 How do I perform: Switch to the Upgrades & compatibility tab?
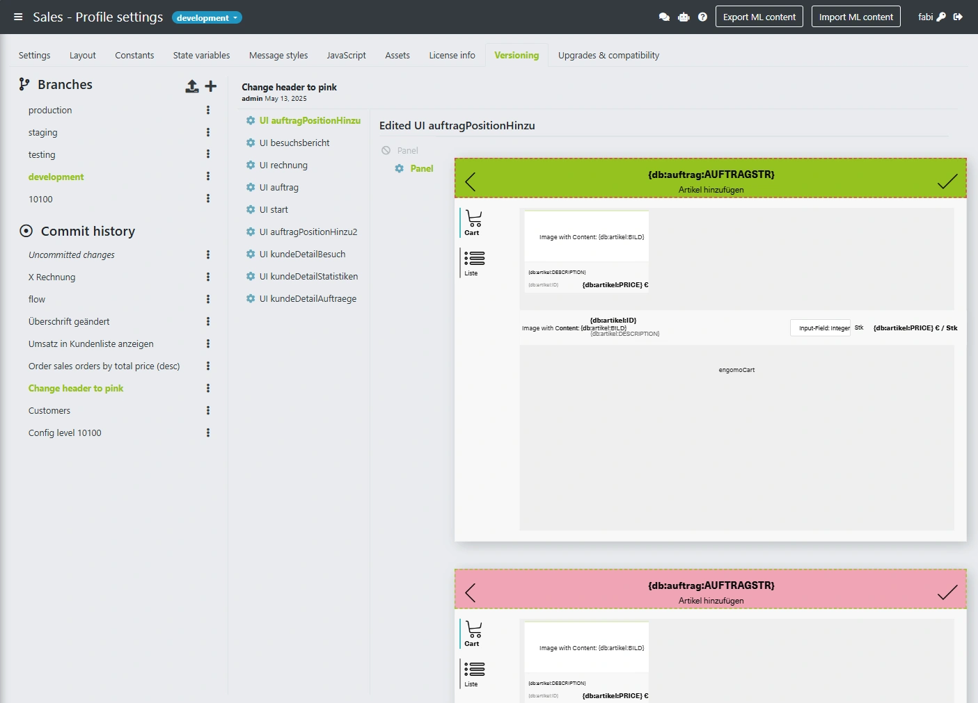click(608, 55)
